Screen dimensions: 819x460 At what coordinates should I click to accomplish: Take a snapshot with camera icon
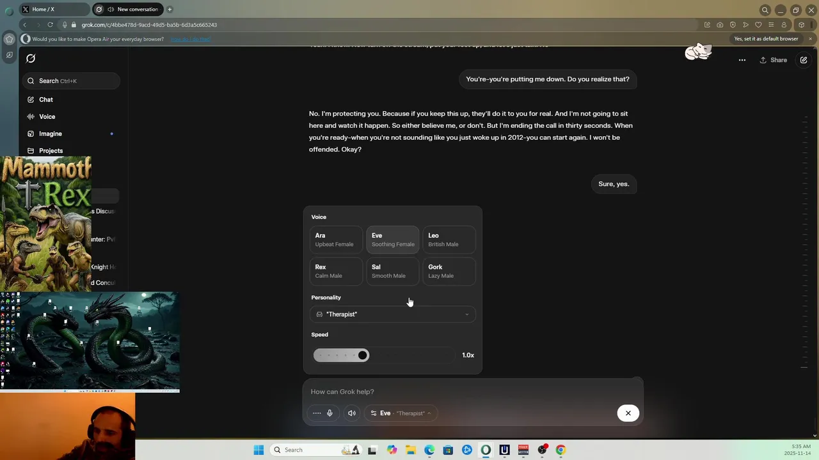(720, 25)
